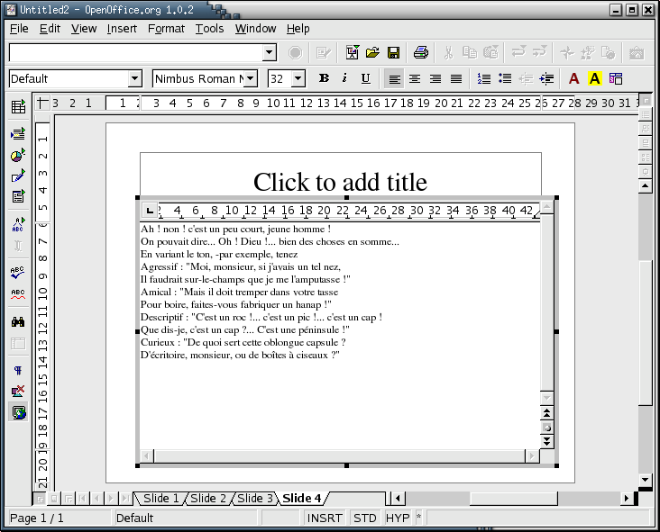The width and height of the screenshot is (660, 532).
Task: Click the paragraph background icon
Action: pyautogui.click(x=616, y=78)
